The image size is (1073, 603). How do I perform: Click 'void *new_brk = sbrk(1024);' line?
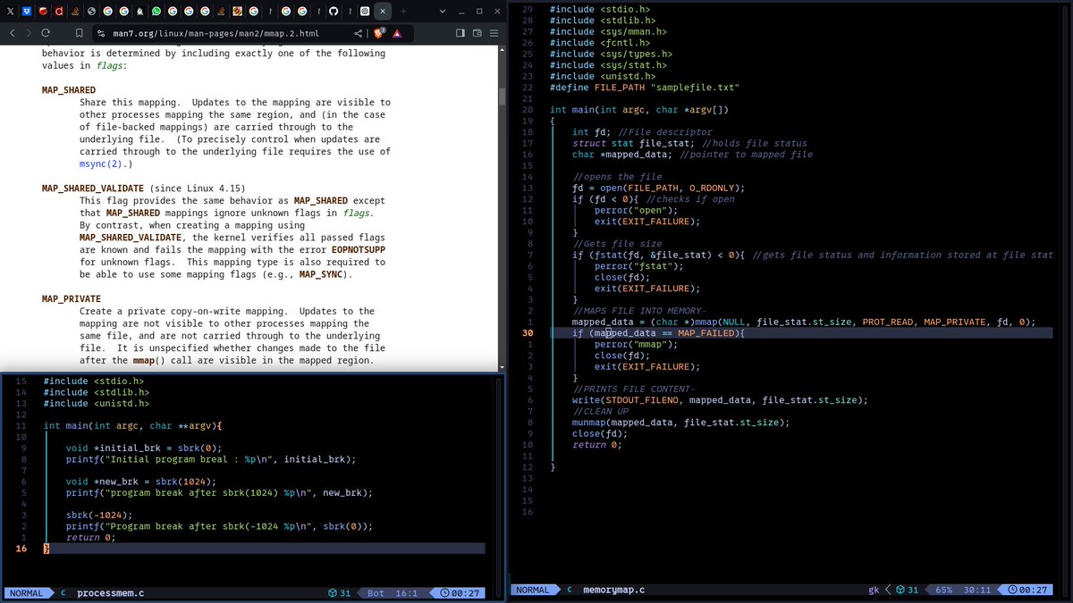point(140,482)
